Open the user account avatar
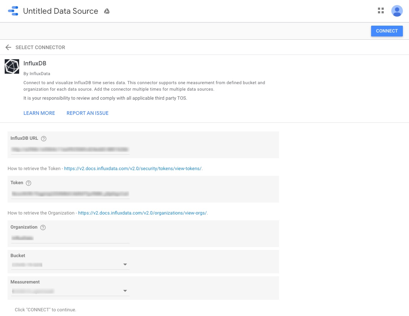This screenshot has width=409, height=316. tap(397, 11)
